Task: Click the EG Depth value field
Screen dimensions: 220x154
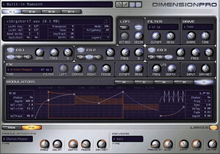Action: point(29,101)
